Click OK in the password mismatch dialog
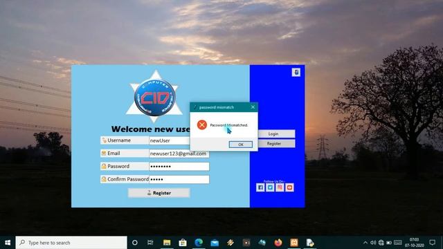 tap(240, 145)
